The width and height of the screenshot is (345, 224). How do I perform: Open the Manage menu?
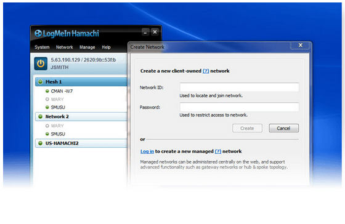pos(87,47)
